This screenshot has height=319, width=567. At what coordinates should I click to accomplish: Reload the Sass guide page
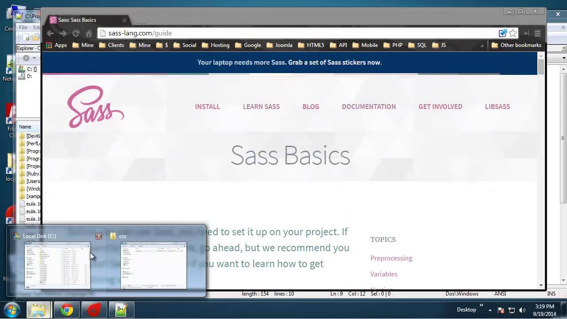(x=76, y=33)
